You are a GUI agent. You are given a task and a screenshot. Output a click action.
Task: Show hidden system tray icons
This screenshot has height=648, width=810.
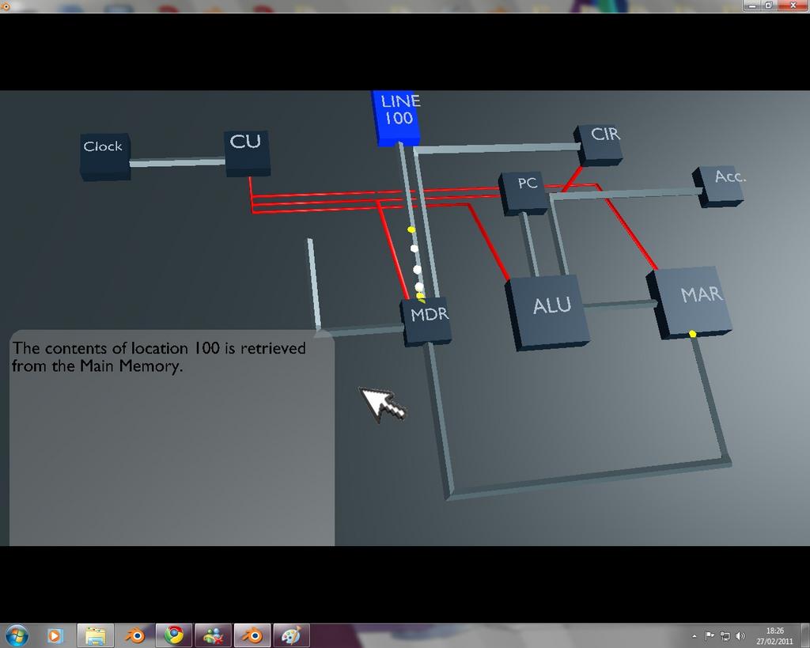[x=695, y=636]
